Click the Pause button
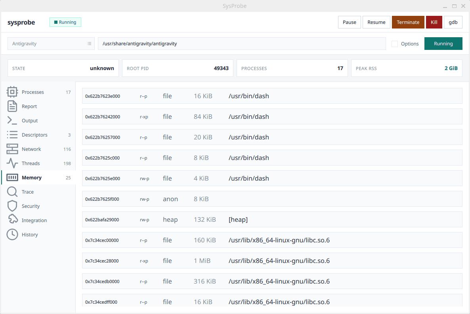470x314 pixels. 350,22
